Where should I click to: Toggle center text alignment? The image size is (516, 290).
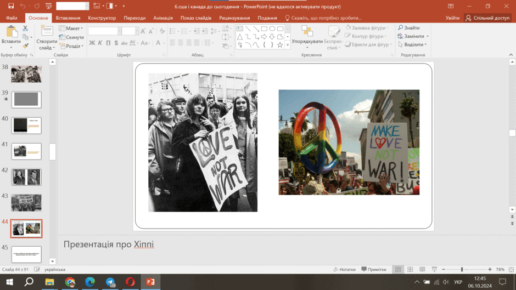click(x=181, y=42)
